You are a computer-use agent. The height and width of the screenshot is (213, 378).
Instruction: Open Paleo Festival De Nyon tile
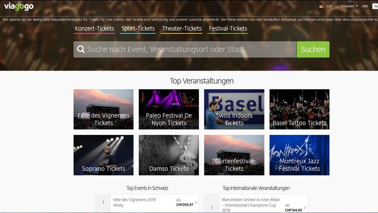pos(169,109)
